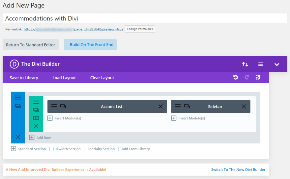The image size is (290, 179).
Task: Delete the Accom. List module
Action: (160, 106)
